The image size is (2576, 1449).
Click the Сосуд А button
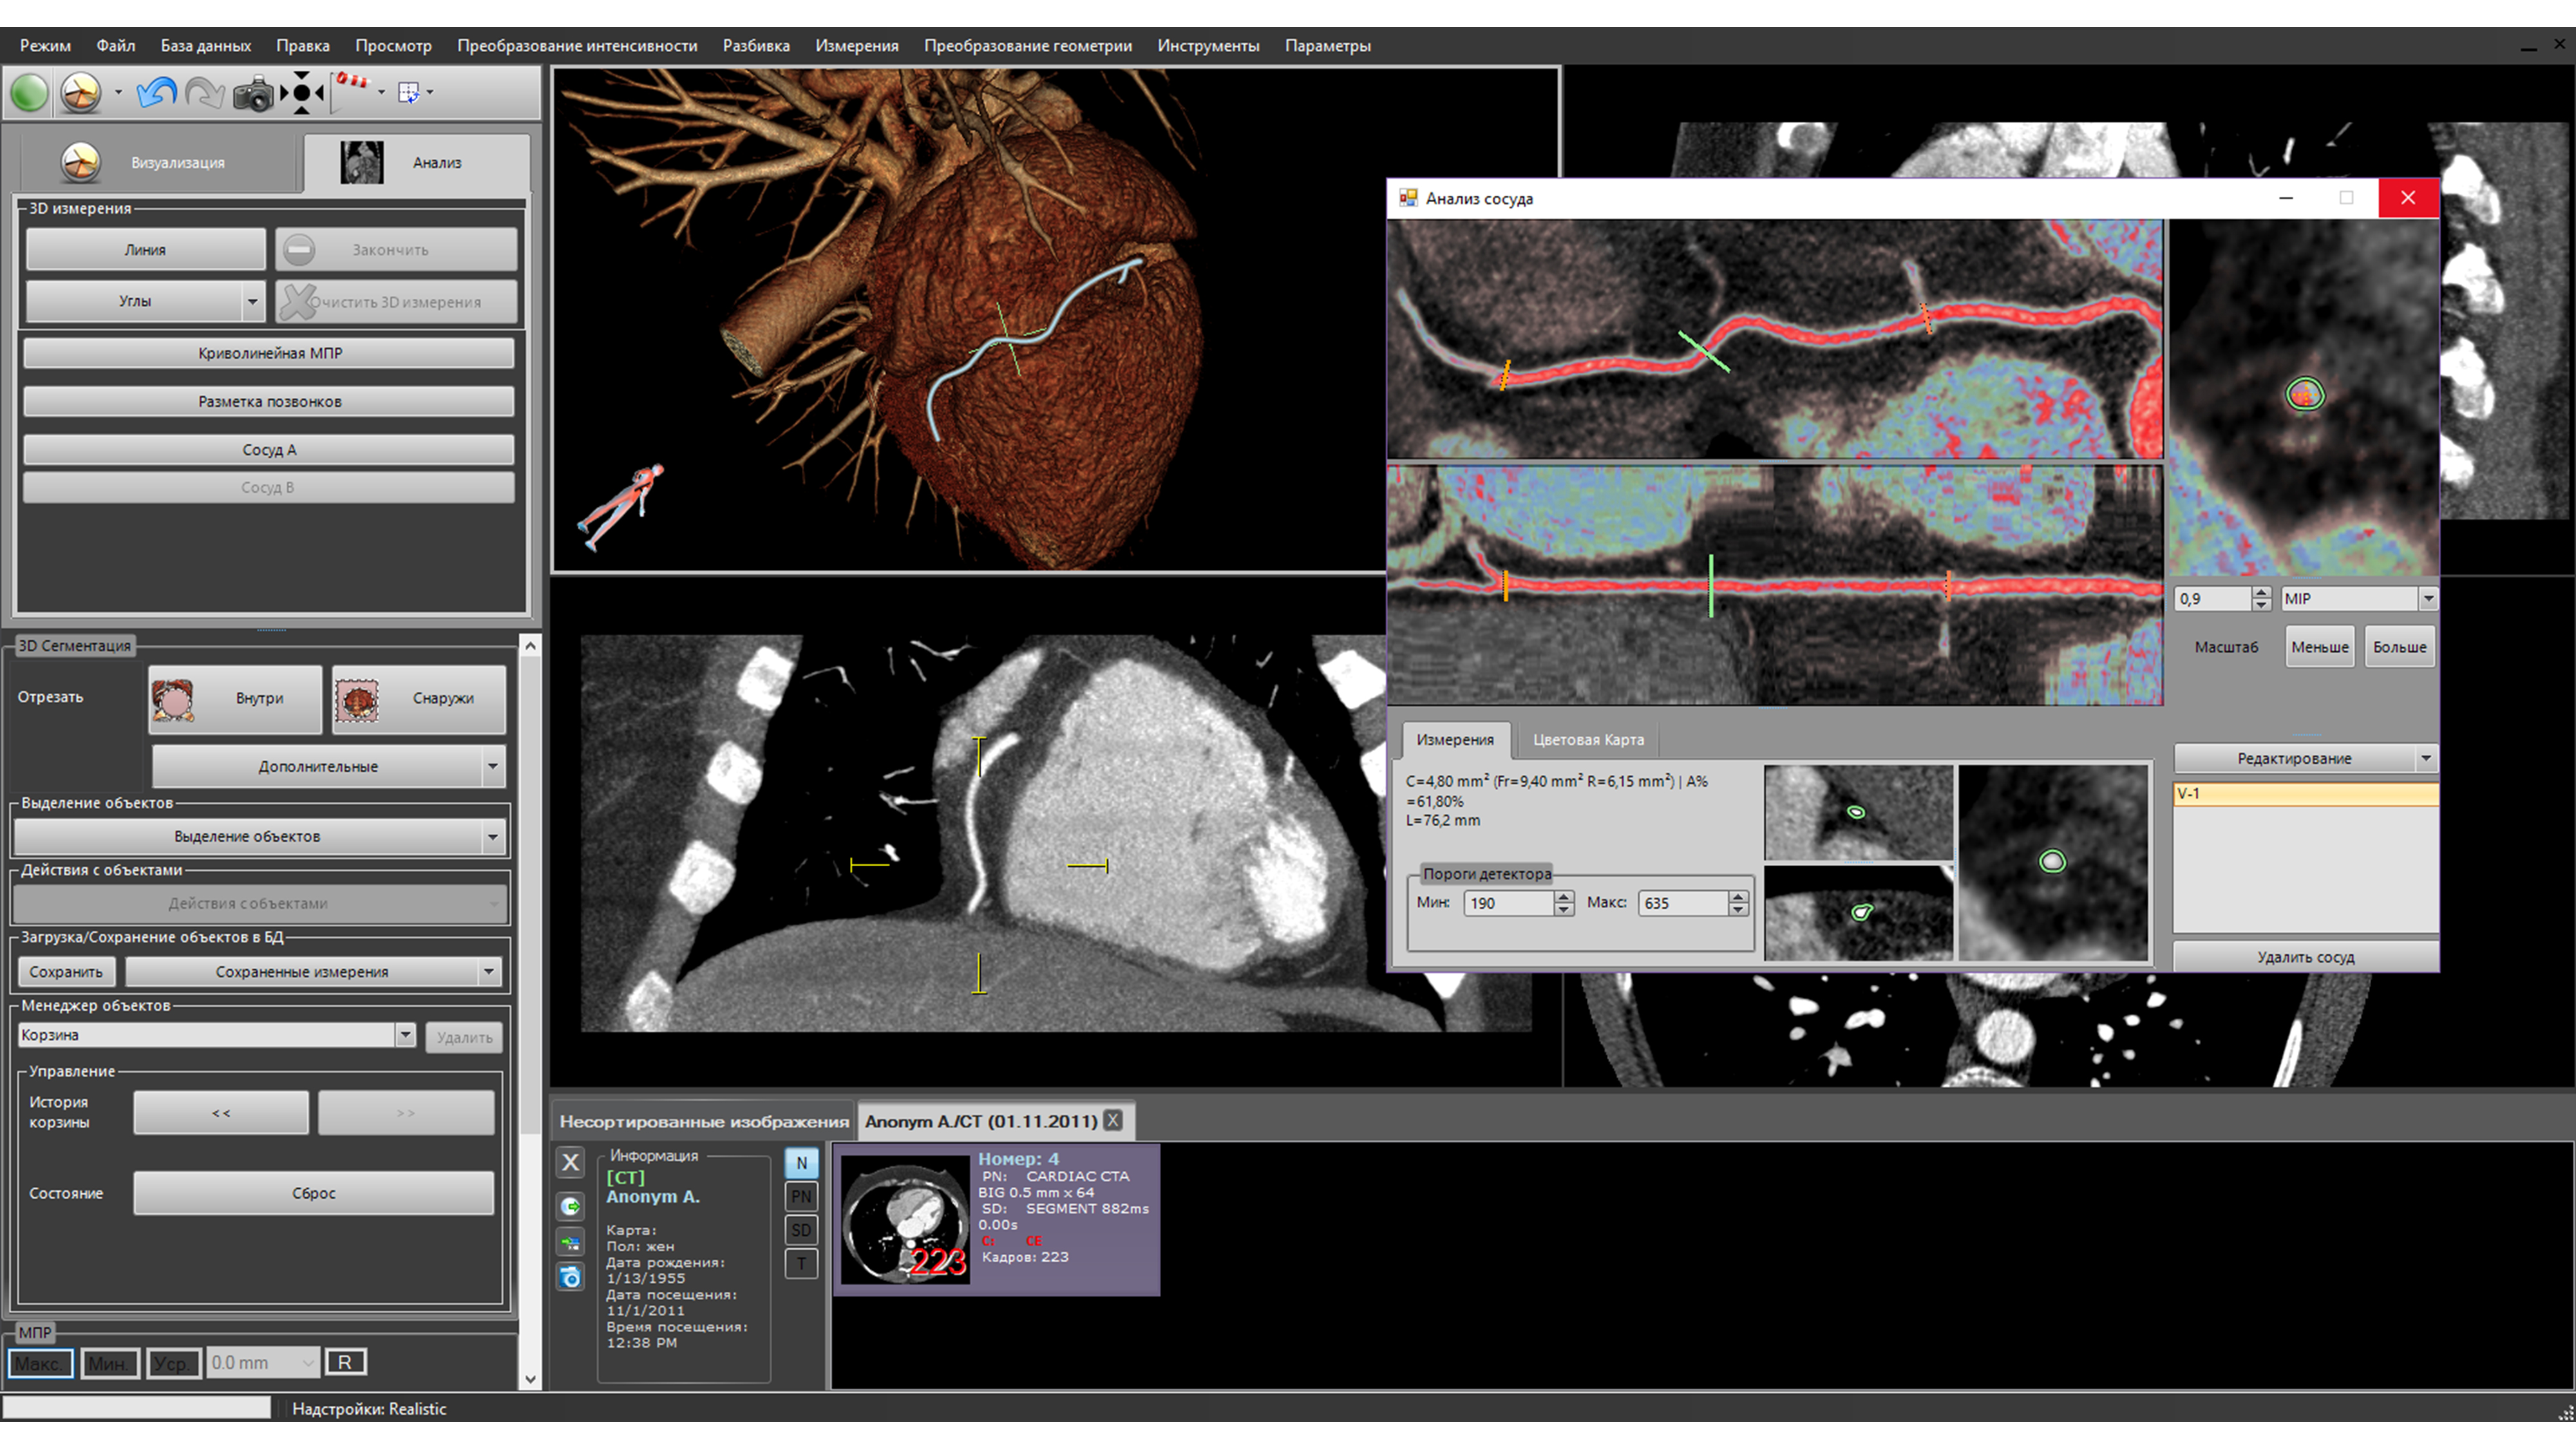click(269, 450)
